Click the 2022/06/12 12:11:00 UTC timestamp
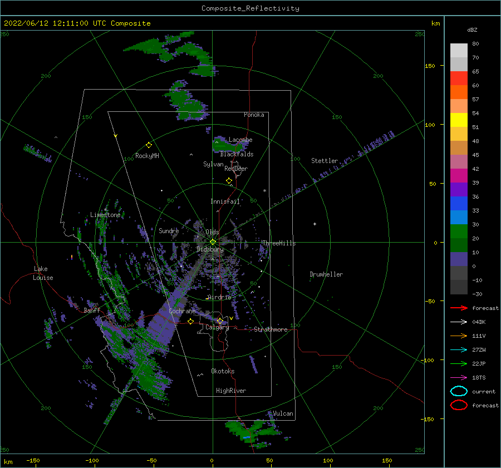This screenshot has width=501, height=468. 77,23
